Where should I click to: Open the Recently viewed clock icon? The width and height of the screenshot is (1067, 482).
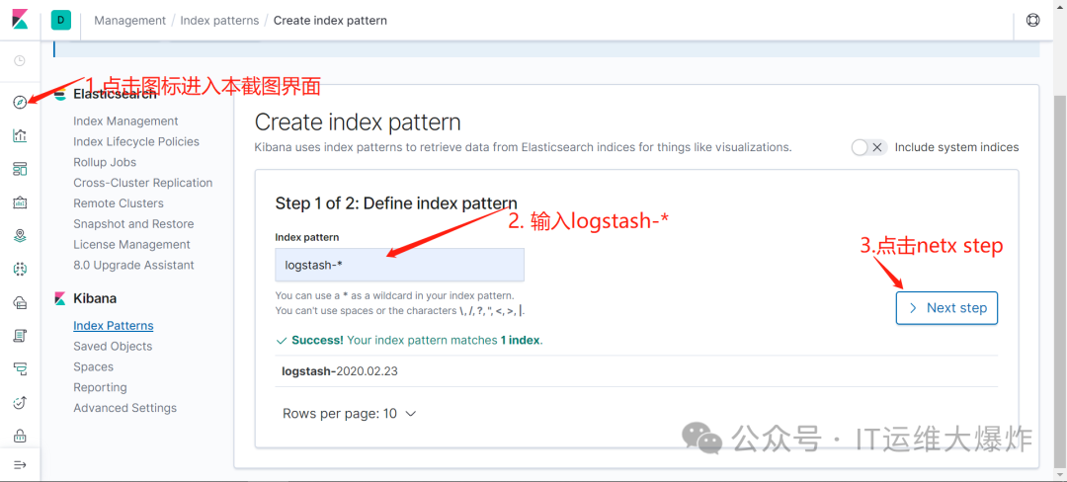pyautogui.click(x=20, y=60)
